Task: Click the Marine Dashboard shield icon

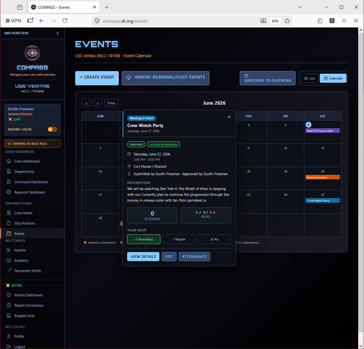Action: [x=9, y=295]
